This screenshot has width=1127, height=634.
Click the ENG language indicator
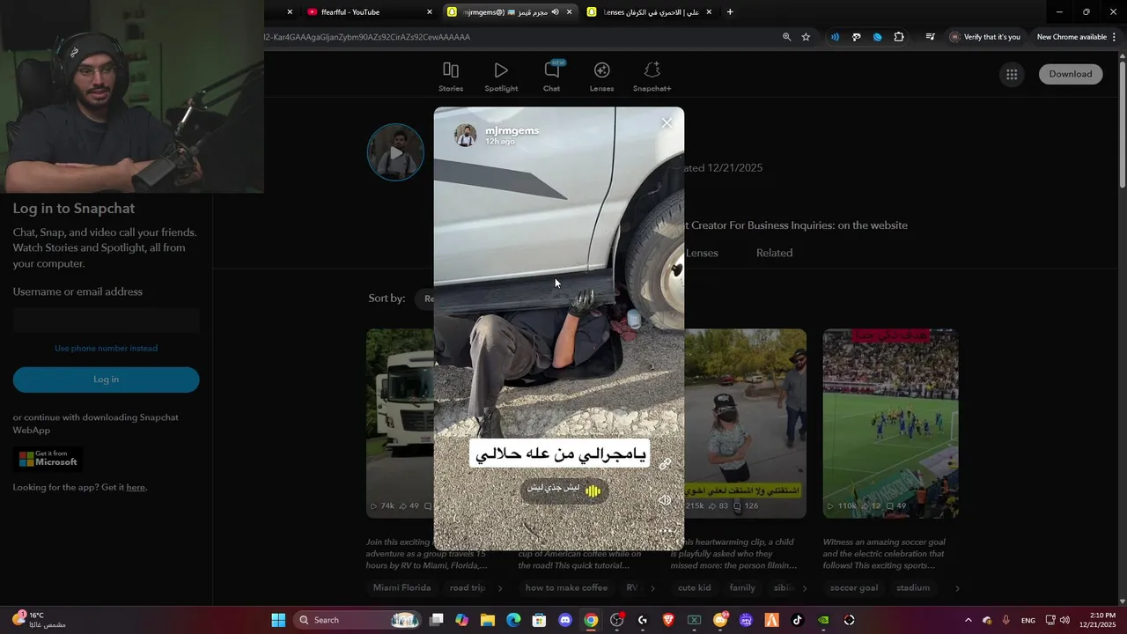coord(1028,620)
